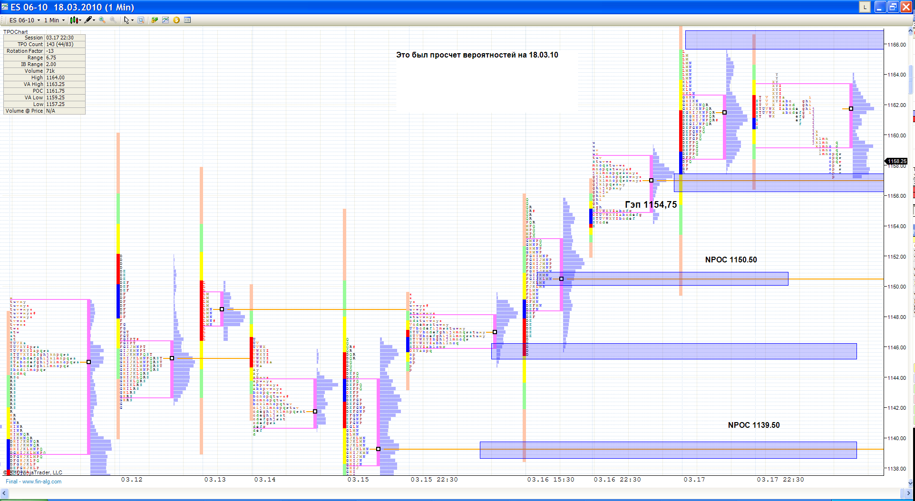Toggle the L link button in title bar

click(865, 7)
